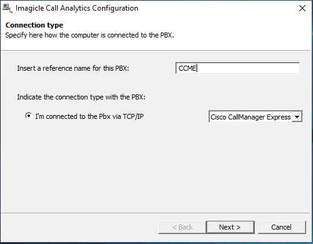This screenshot has height=244, width=313.
Task: Click the white header panel background
Action: click(x=240, y=31)
